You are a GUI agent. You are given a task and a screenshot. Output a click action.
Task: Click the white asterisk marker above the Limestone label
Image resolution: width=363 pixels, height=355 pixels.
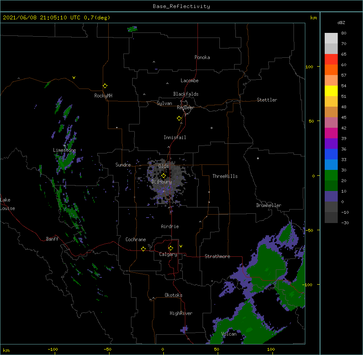pos(64,146)
